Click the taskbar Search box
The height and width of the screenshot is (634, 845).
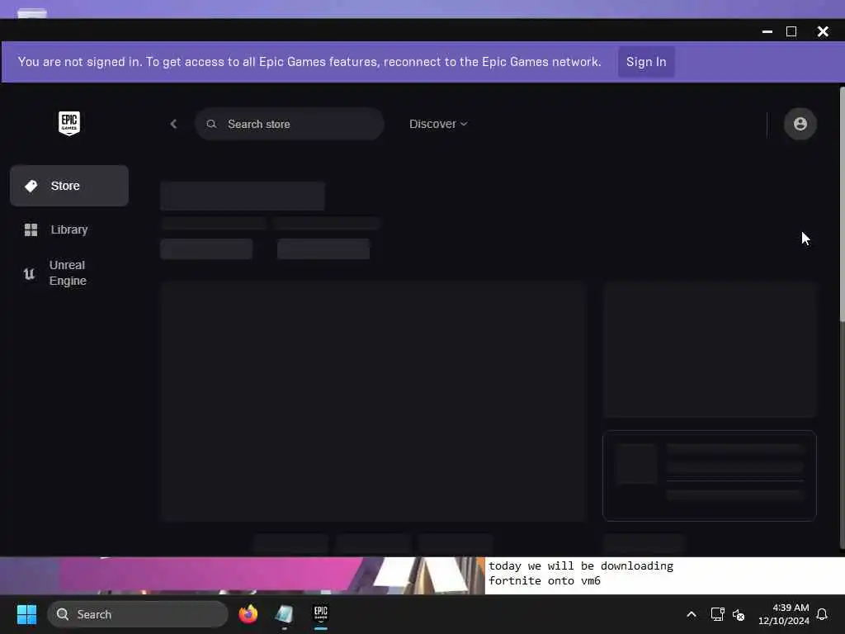pos(138,614)
